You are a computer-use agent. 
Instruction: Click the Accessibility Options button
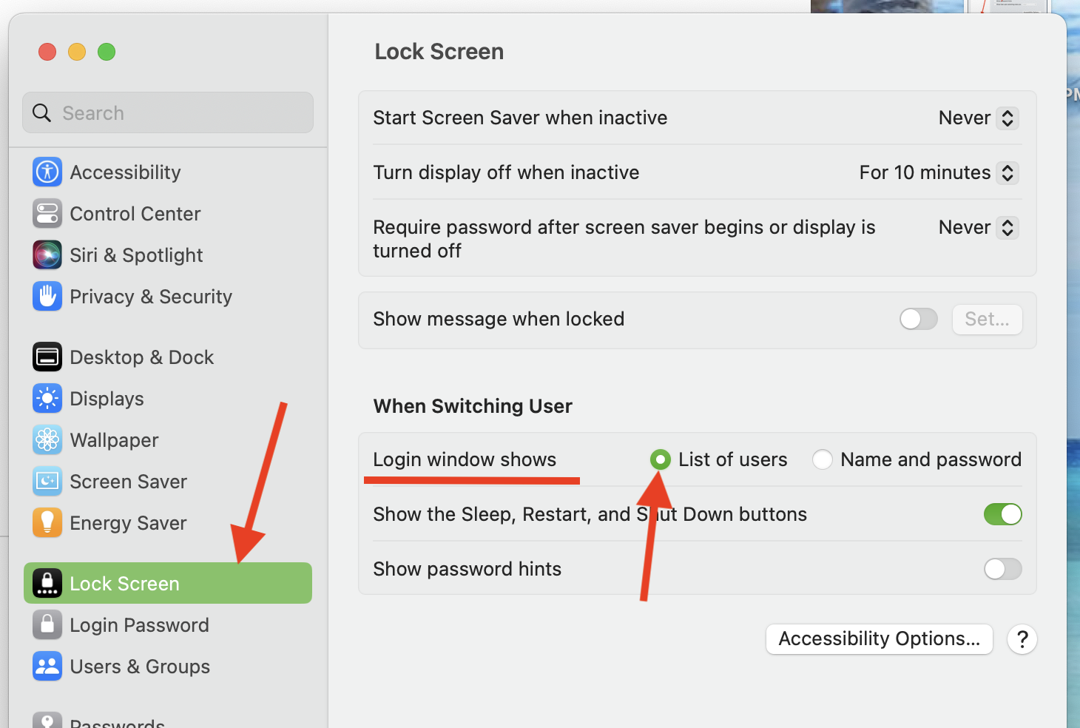point(879,638)
